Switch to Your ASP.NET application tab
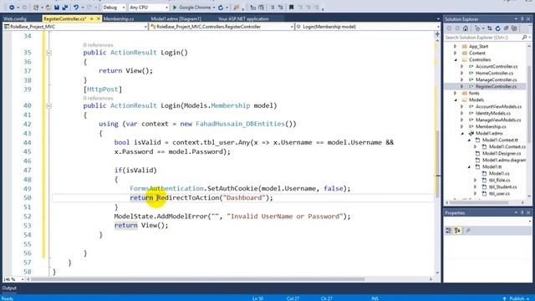535x301 pixels. 243,18
